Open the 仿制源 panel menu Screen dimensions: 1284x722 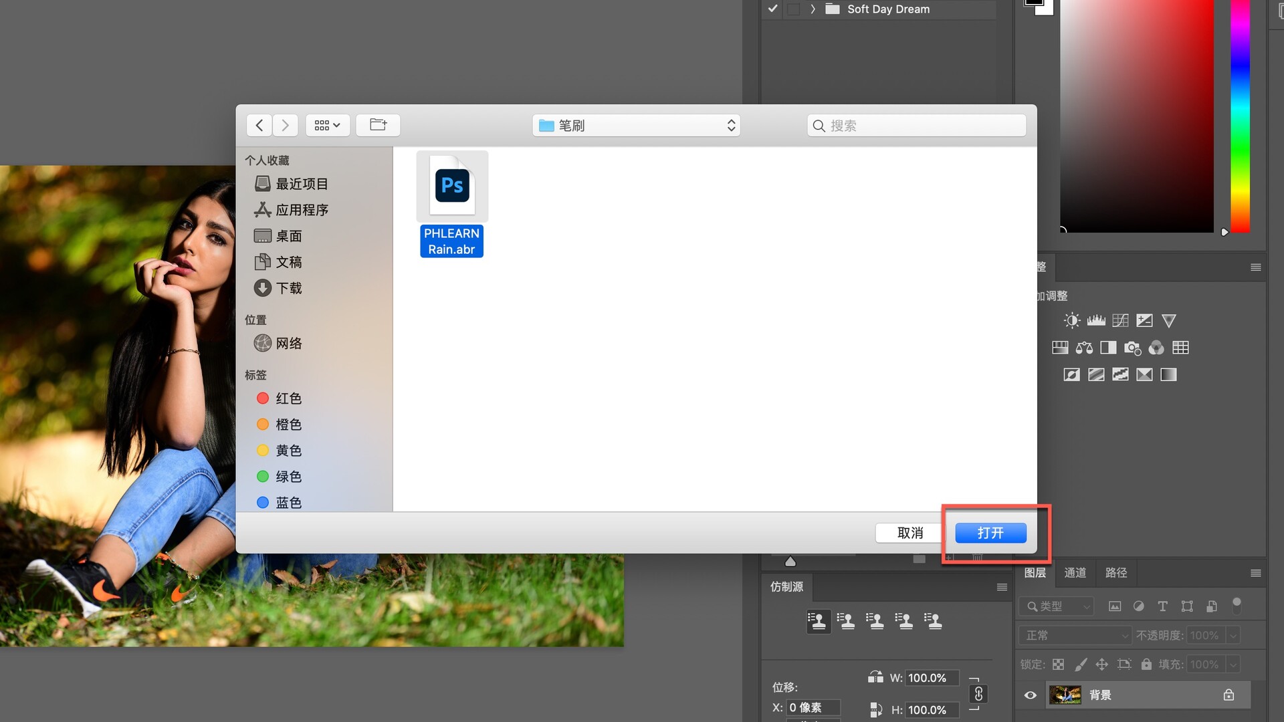pos(1002,587)
